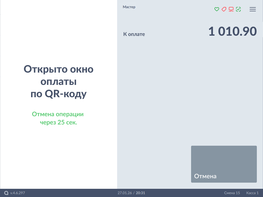Click the app logo in status bar
Viewport: 263px width, 197px height.
click(6, 193)
